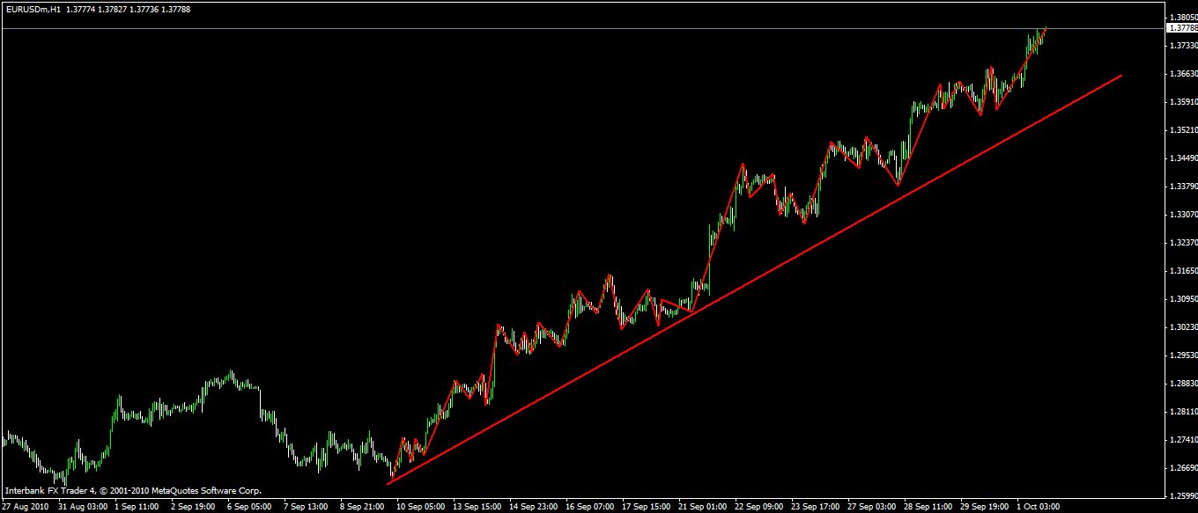
Task: Select the upper end of red trendline
Action: tap(1120, 76)
